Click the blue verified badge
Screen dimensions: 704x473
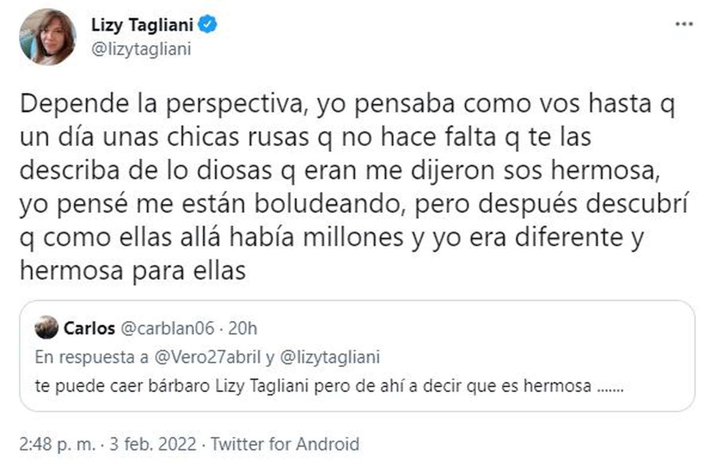click(x=208, y=24)
